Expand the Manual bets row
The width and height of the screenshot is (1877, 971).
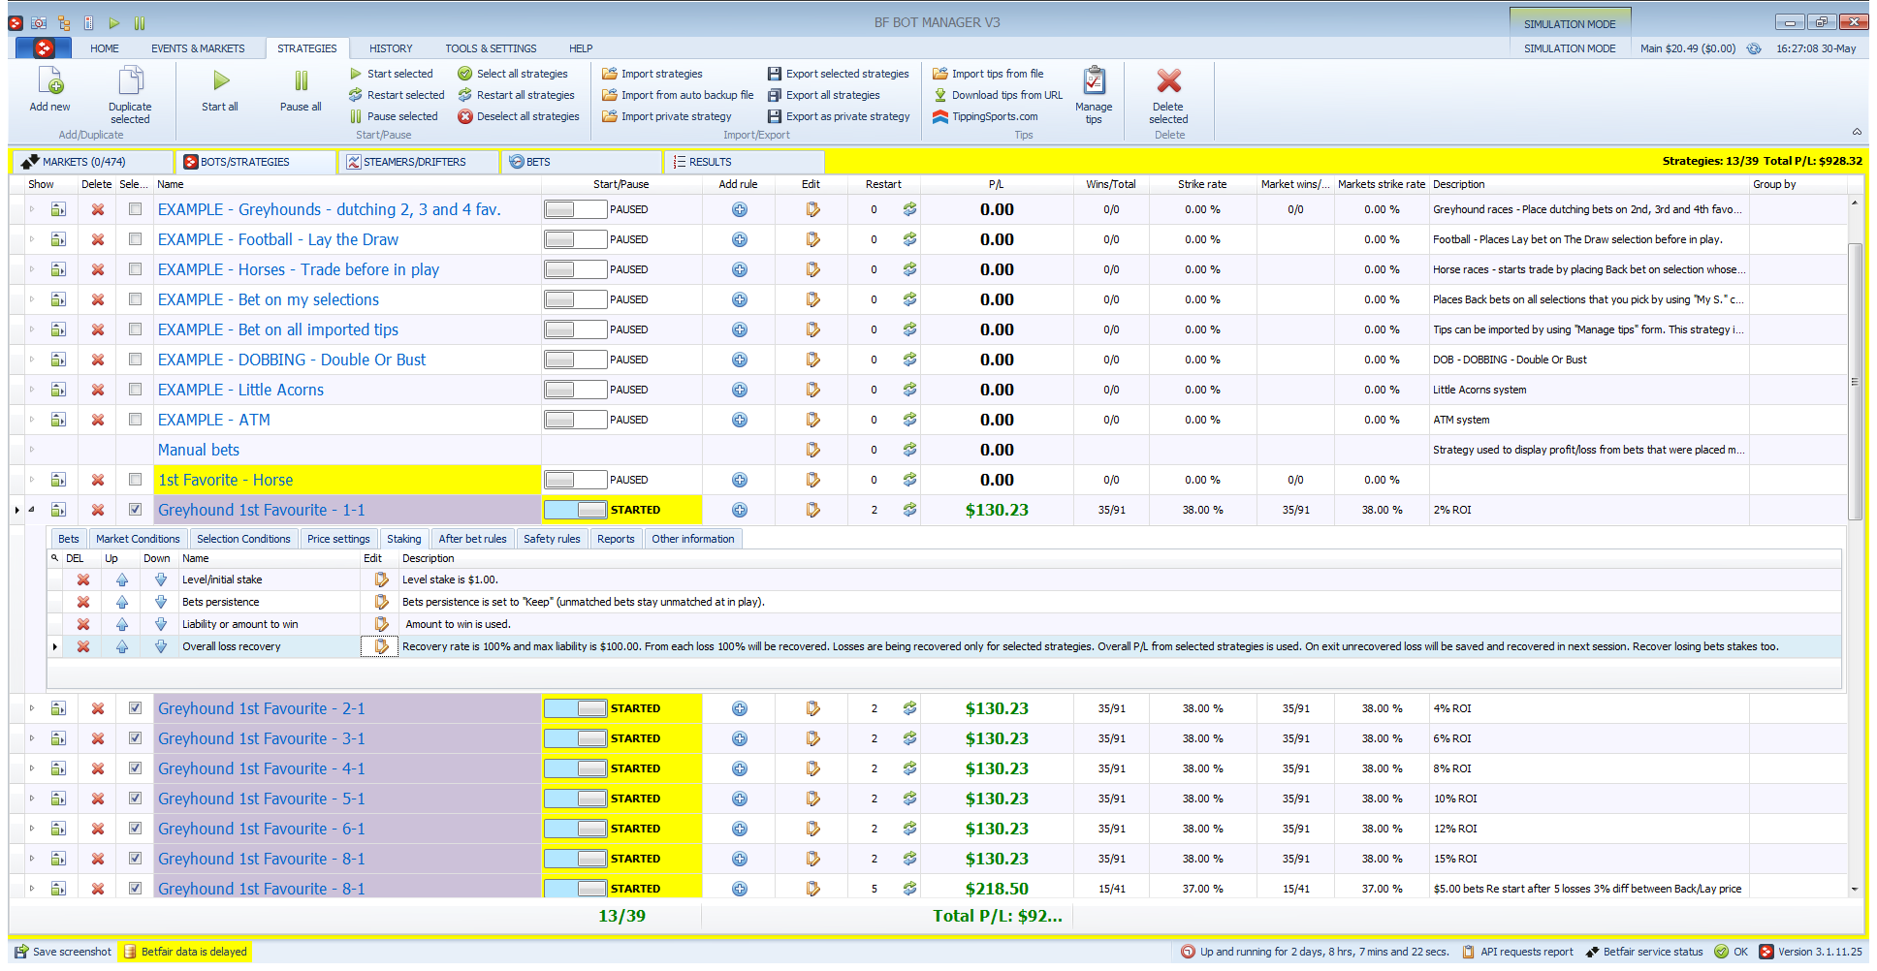pos(31,450)
